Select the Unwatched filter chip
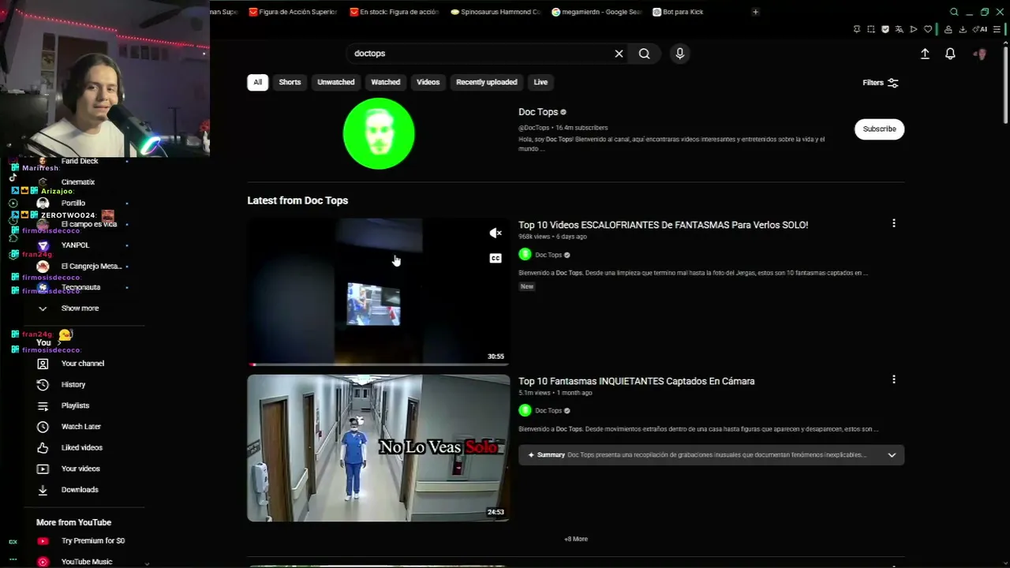The width and height of the screenshot is (1010, 568). click(x=336, y=82)
